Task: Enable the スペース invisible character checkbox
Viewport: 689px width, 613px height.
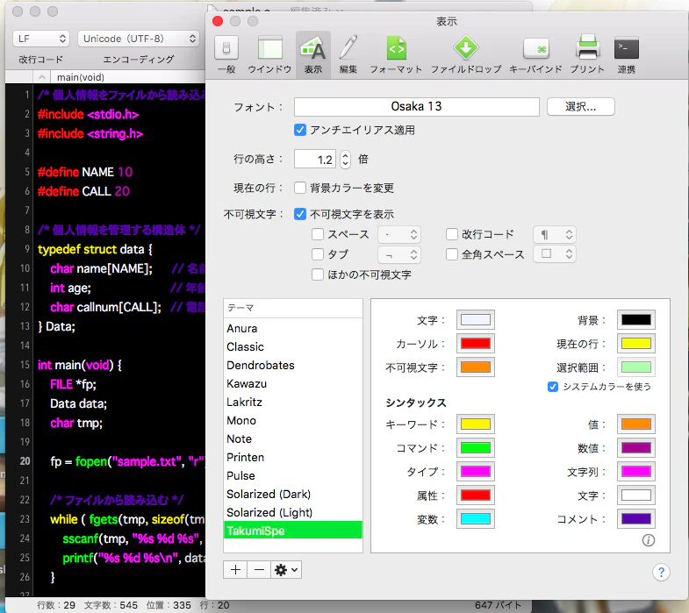Action: (318, 234)
